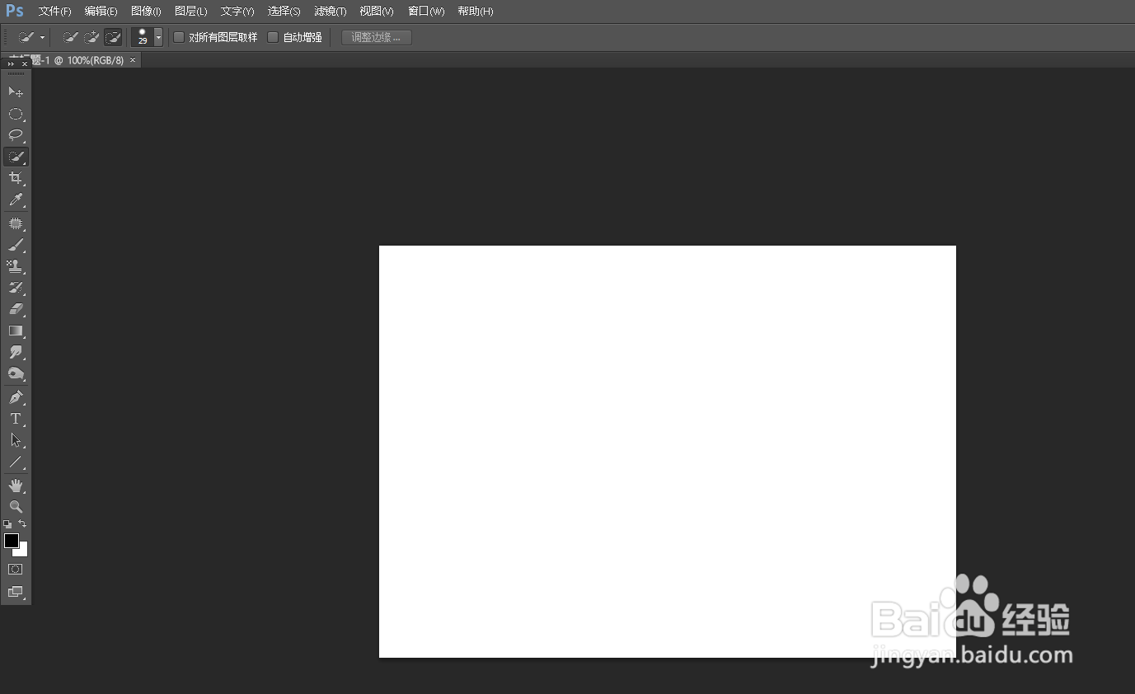Screen dimensions: 1135x694
Task: Click the 调整边缘 button
Action: tap(375, 36)
